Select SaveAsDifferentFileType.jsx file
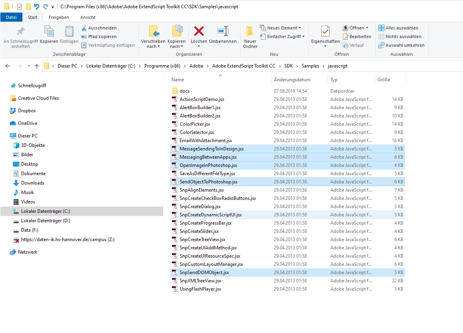 coord(287,174)
